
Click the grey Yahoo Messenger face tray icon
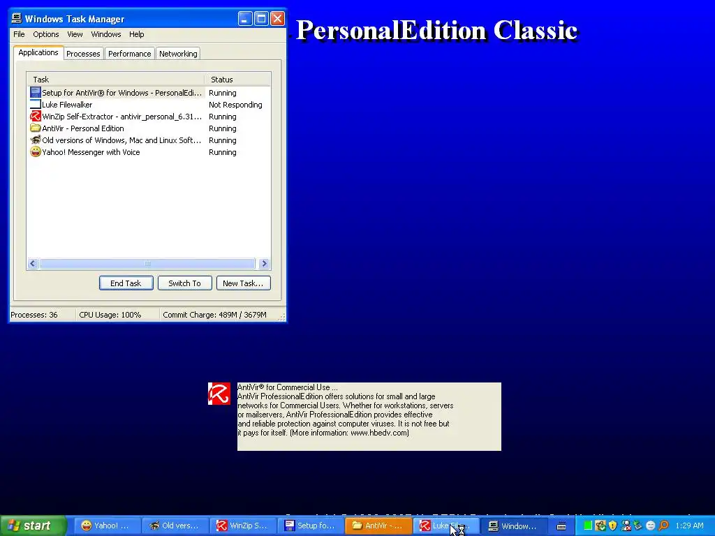651,526
